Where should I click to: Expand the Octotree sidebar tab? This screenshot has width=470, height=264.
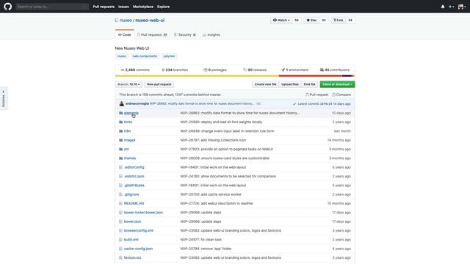[4, 98]
